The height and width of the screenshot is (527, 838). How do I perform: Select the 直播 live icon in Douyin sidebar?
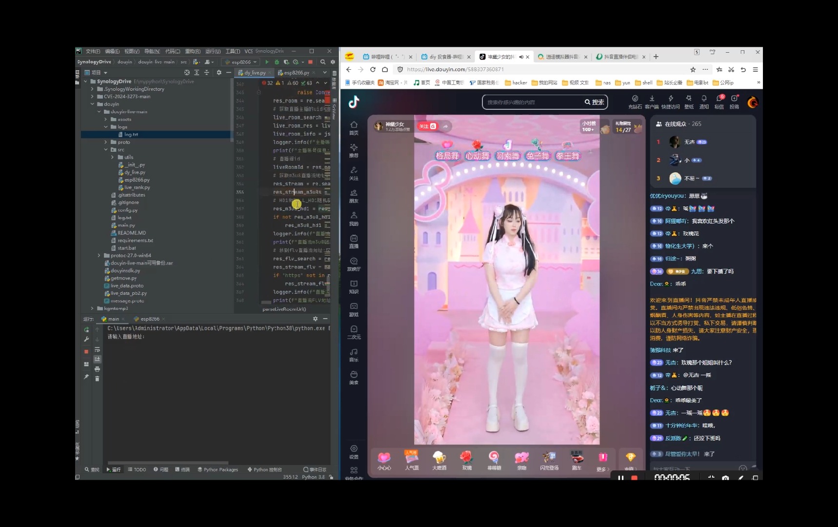(354, 241)
